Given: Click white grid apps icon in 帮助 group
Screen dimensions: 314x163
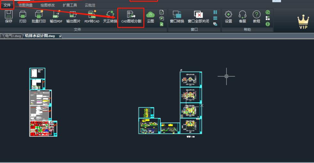Looking at the screenshot, I should [x=268, y=19].
